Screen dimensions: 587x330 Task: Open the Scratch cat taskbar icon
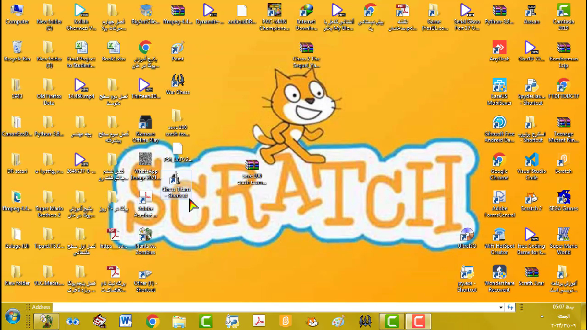pyautogui.click(x=312, y=321)
